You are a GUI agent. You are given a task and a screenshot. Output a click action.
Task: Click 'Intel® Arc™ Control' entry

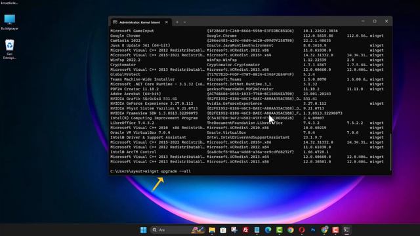(x=133, y=151)
